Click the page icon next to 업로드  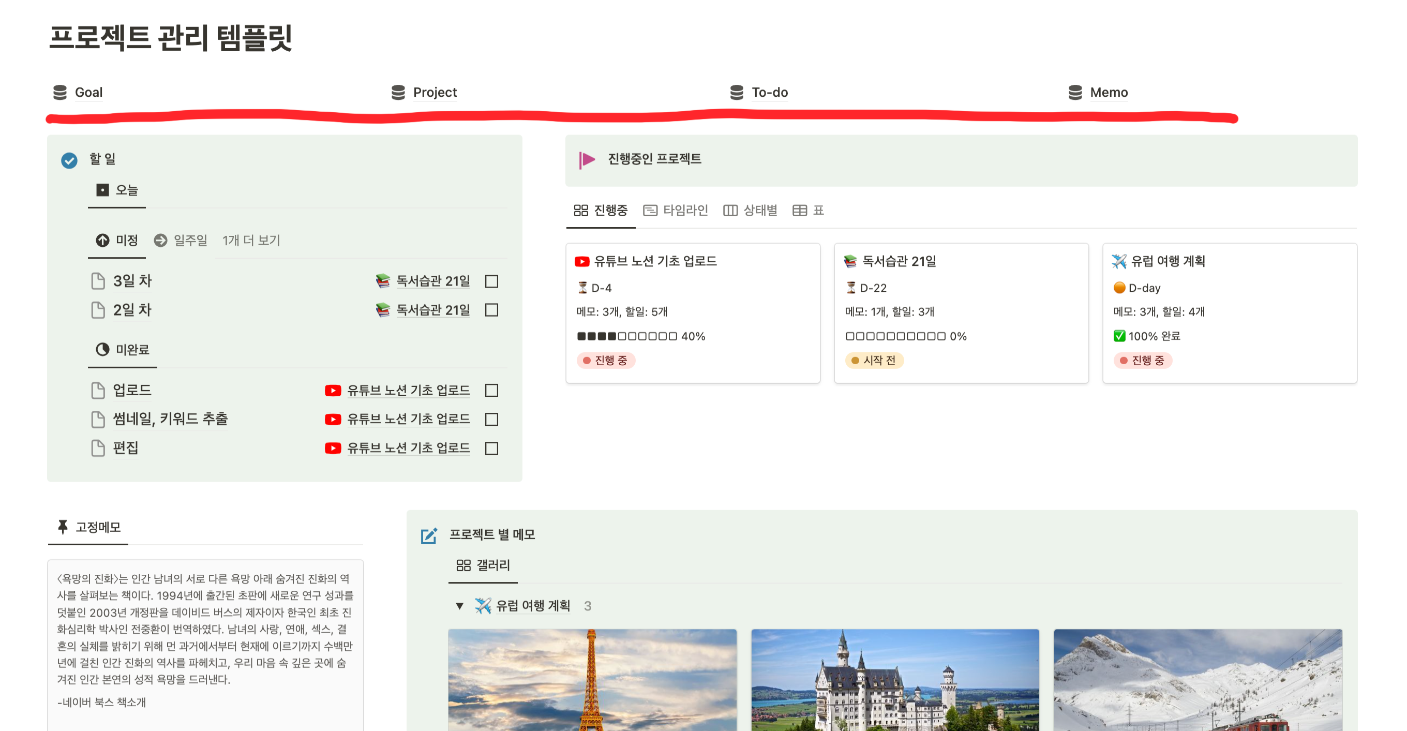(x=98, y=390)
